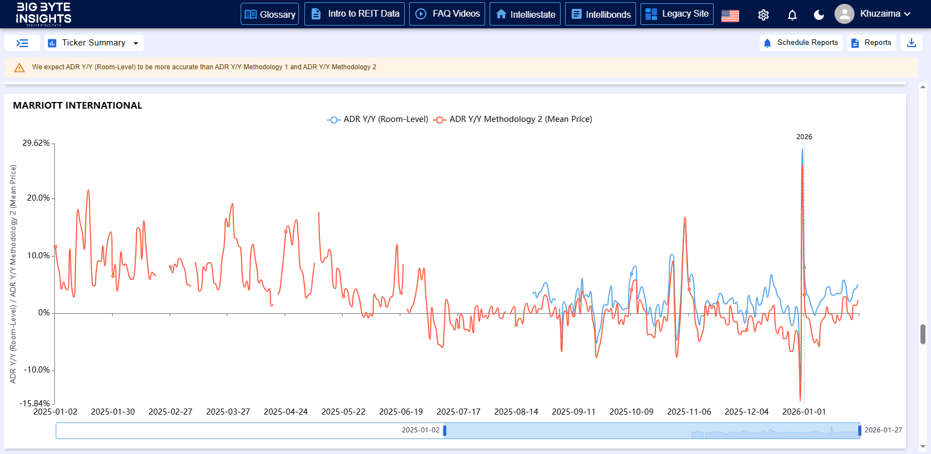
Task: Click y-axis label 29.62%
Action: click(36, 143)
